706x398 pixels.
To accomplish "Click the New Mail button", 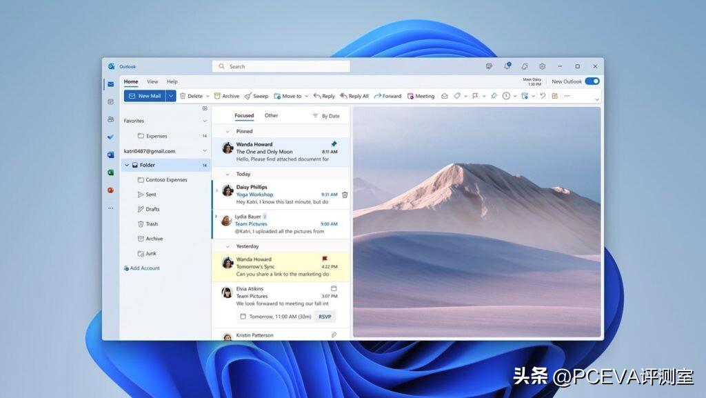I will (x=145, y=96).
